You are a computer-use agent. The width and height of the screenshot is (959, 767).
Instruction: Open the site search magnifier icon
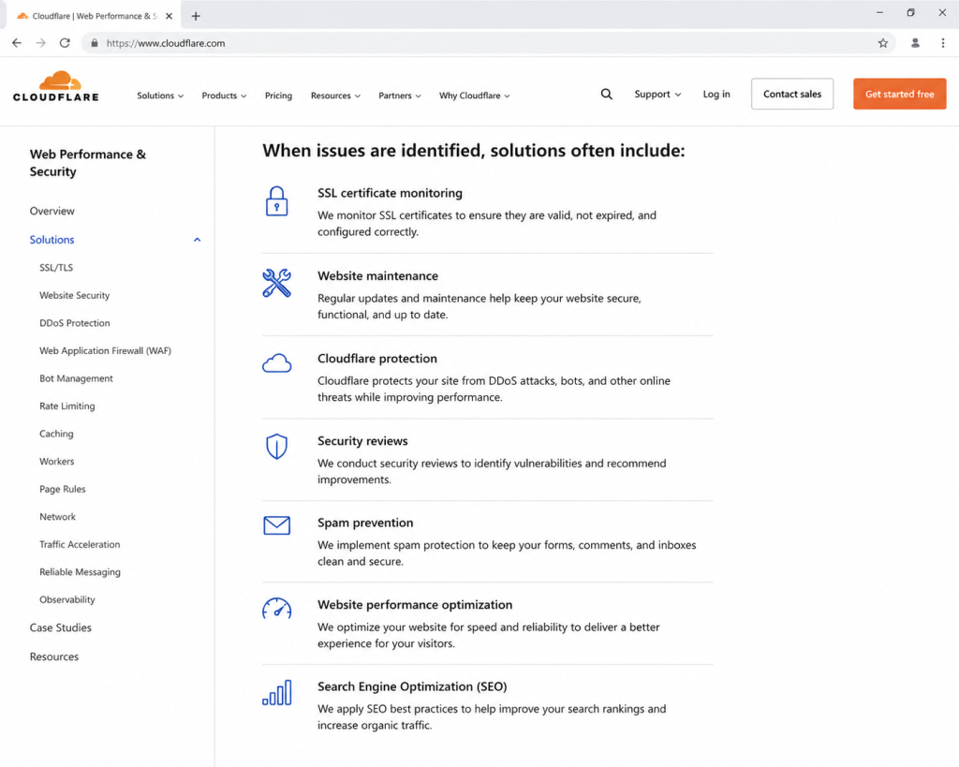(x=606, y=95)
